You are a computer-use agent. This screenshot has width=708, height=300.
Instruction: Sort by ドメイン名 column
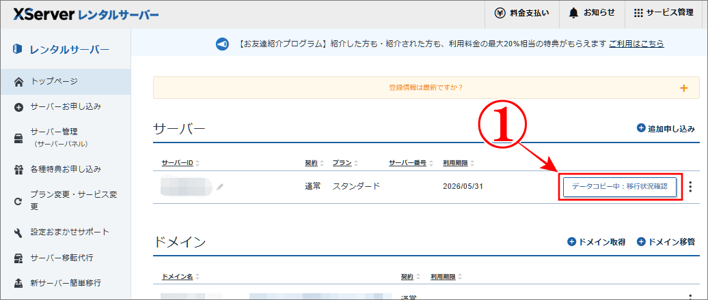pos(180,277)
